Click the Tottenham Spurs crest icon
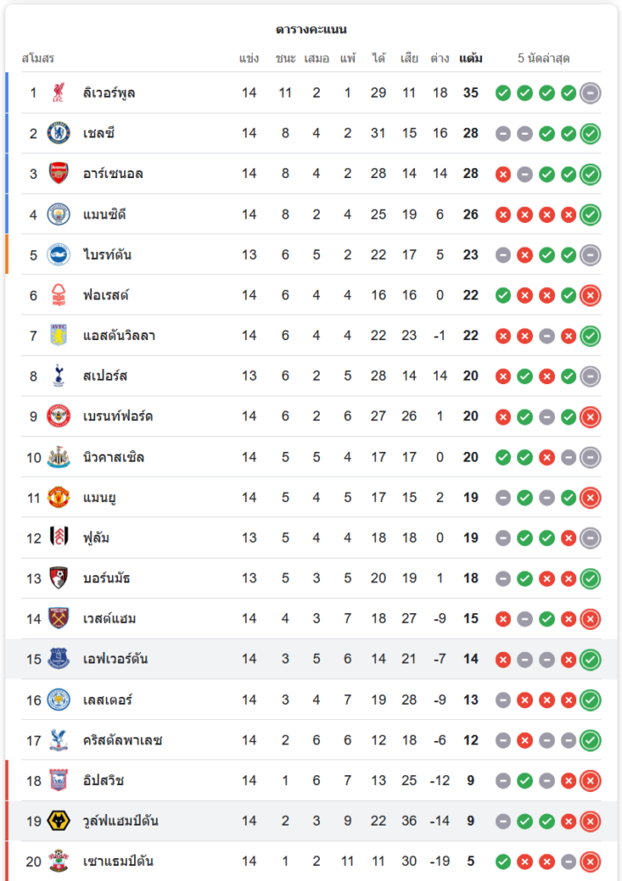Image resolution: width=622 pixels, height=881 pixels. [59, 376]
